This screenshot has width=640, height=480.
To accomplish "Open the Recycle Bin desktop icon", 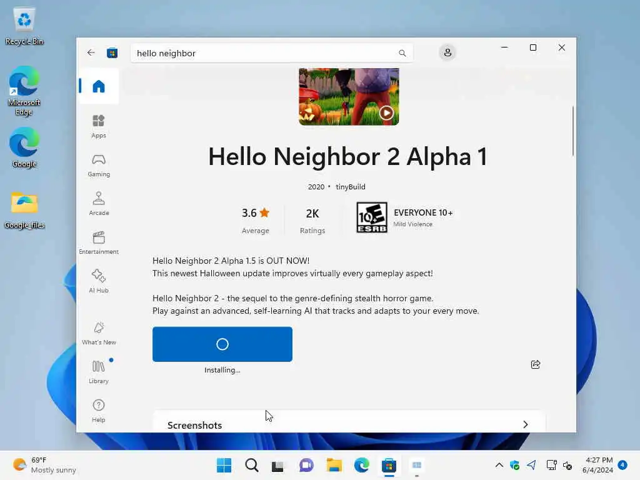I will [x=24, y=26].
